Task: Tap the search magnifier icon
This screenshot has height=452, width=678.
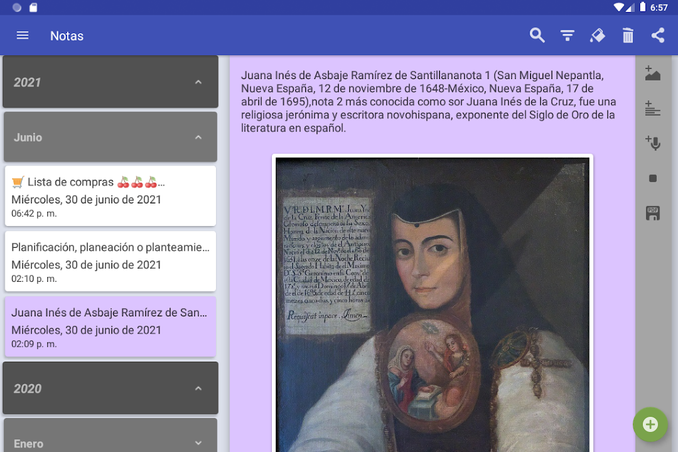Action: [x=537, y=35]
